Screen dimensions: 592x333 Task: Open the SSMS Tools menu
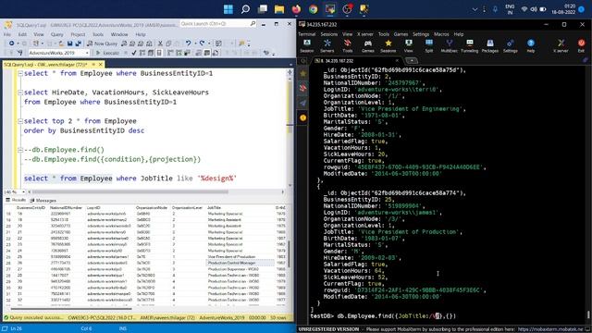[98, 34]
